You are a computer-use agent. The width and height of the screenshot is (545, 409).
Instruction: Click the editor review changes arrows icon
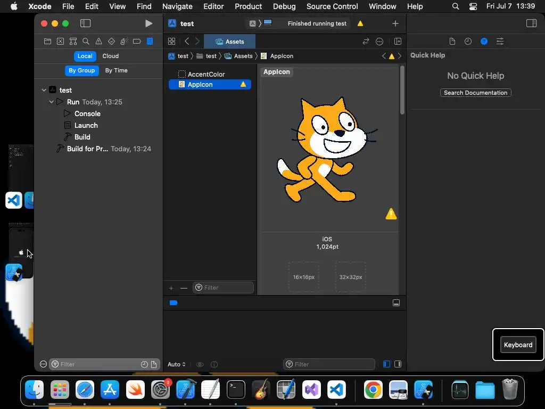[x=365, y=42]
